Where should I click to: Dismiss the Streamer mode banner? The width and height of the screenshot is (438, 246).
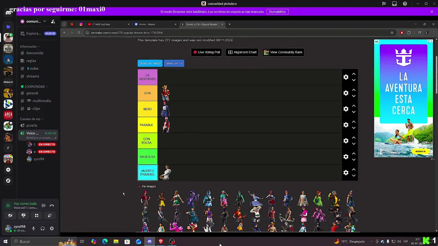pyautogui.click(x=432, y=12)
